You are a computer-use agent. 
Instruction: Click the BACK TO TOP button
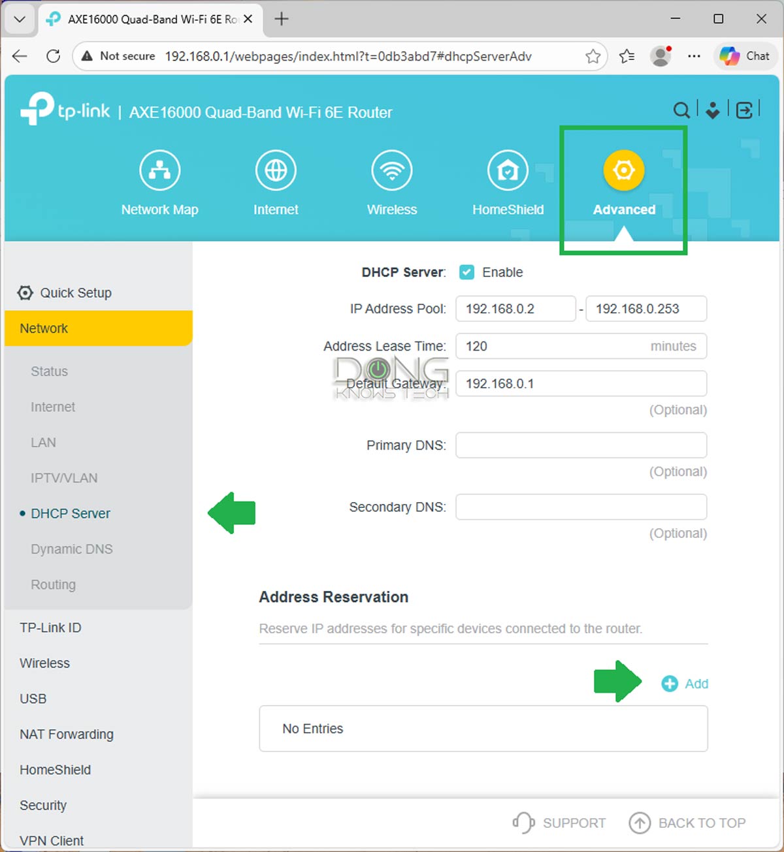(688, 823)
